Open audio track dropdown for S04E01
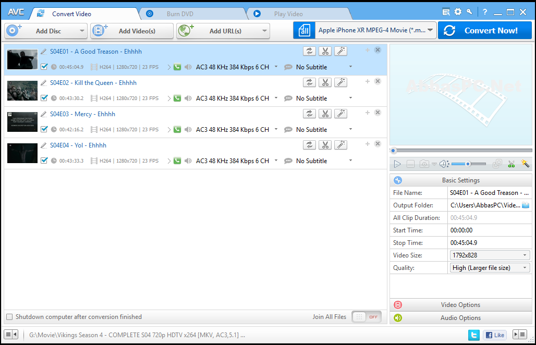Screen dimensions: 536x345 (276, 67)
